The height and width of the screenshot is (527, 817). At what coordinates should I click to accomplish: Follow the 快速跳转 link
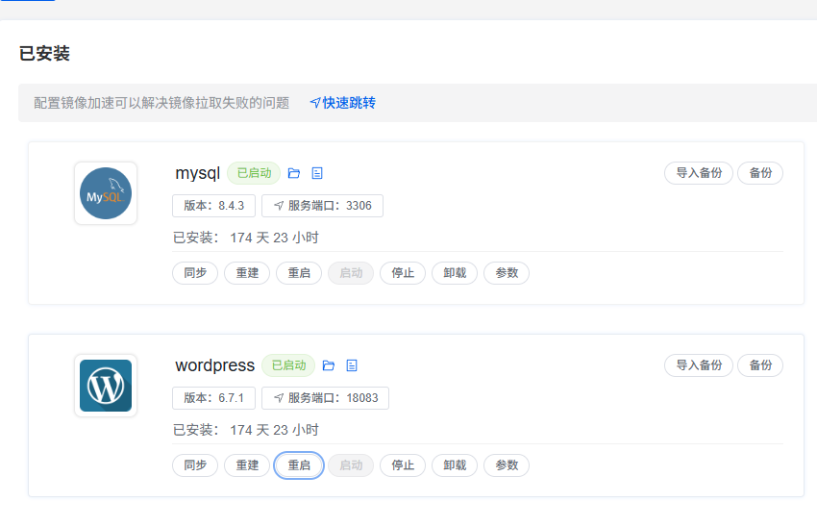coord(343,103)
